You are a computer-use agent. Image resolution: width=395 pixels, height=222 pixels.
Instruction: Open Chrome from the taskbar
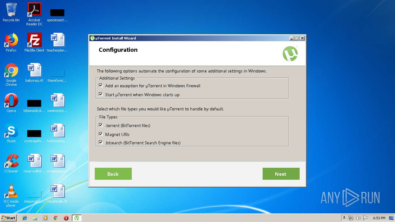(56, 218)
